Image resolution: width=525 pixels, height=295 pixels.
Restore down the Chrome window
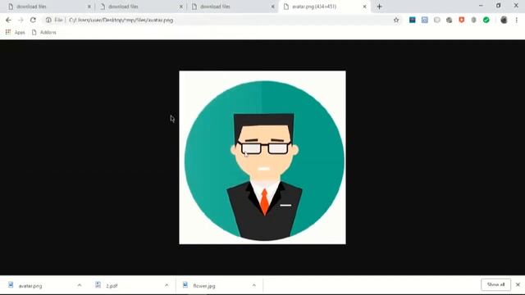498,6
